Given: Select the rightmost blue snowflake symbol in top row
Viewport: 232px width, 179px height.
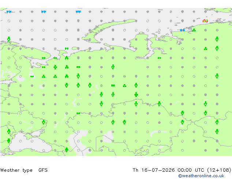Looking at the screenshot, I should click(x=78, y=12).
